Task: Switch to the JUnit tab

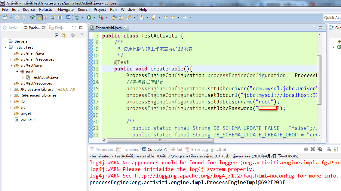Action: [x=219, y=149]
